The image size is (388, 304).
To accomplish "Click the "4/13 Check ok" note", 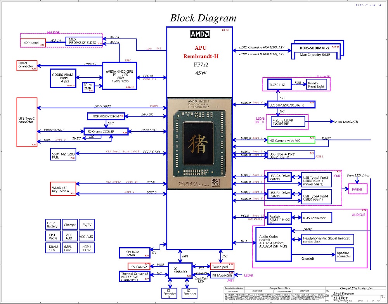I will (369, 5).
